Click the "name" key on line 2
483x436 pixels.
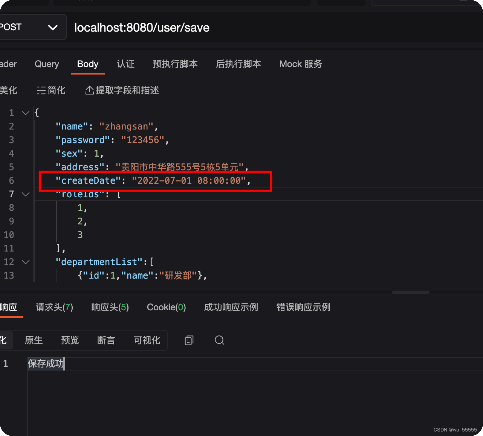72,127
